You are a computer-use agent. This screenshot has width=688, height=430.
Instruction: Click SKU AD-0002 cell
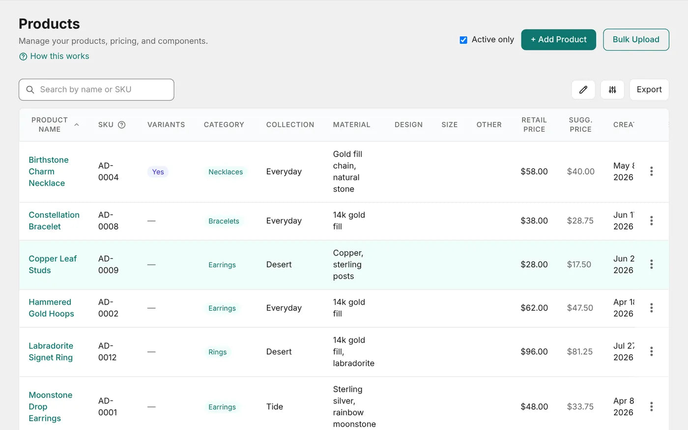coord(108,308)
